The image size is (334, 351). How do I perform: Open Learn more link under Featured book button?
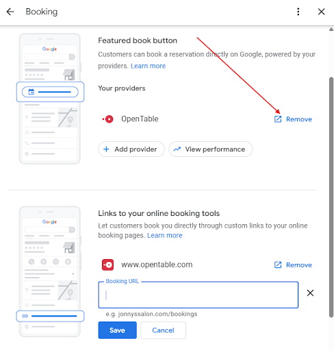click(148, 66)
